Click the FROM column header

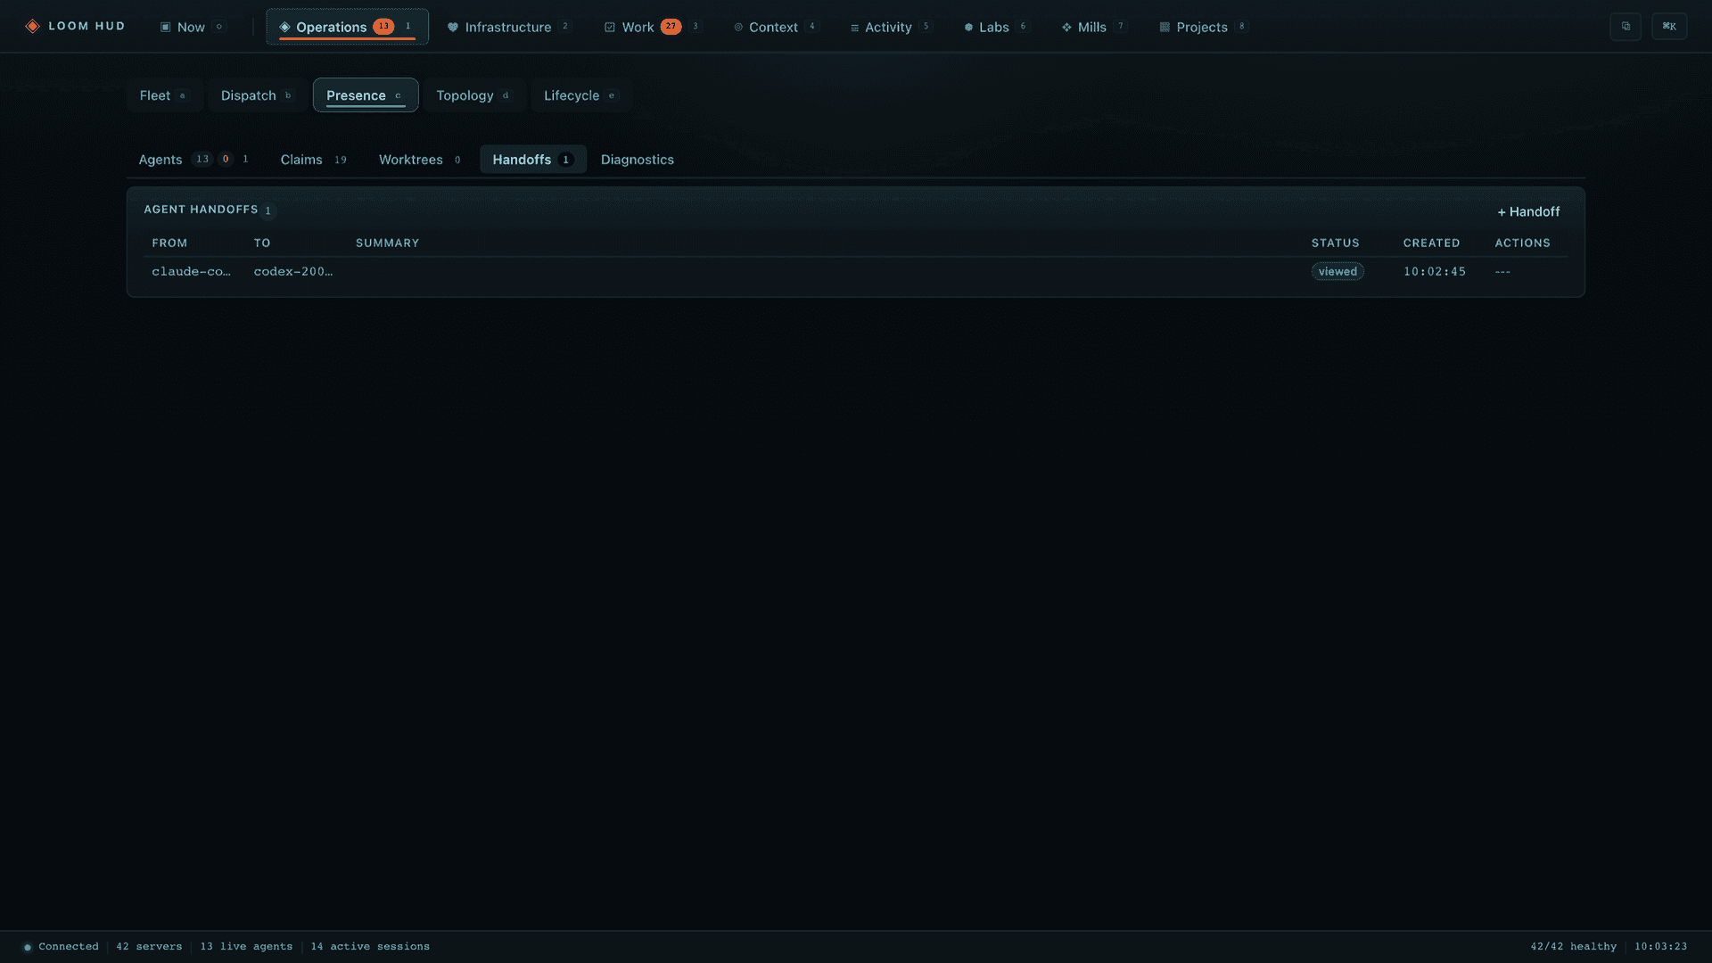[169, 243]
